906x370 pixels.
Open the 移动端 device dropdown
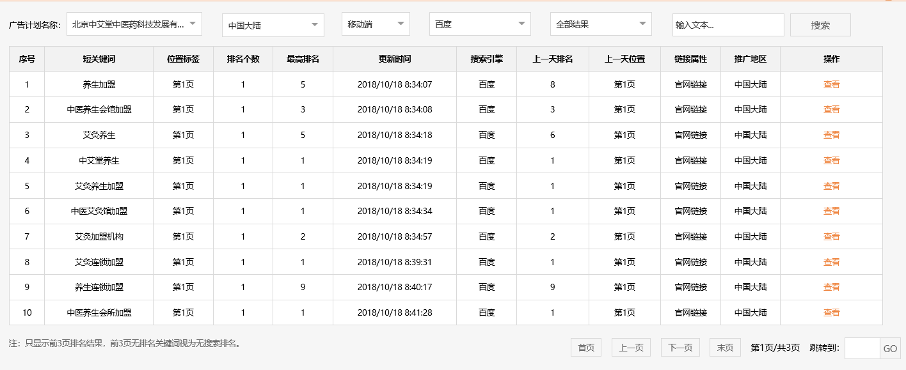376,24
